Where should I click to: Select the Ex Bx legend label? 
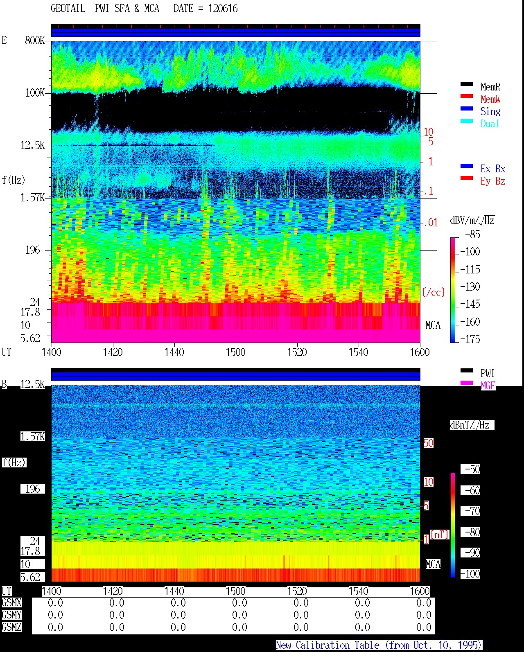pos(493,169)
